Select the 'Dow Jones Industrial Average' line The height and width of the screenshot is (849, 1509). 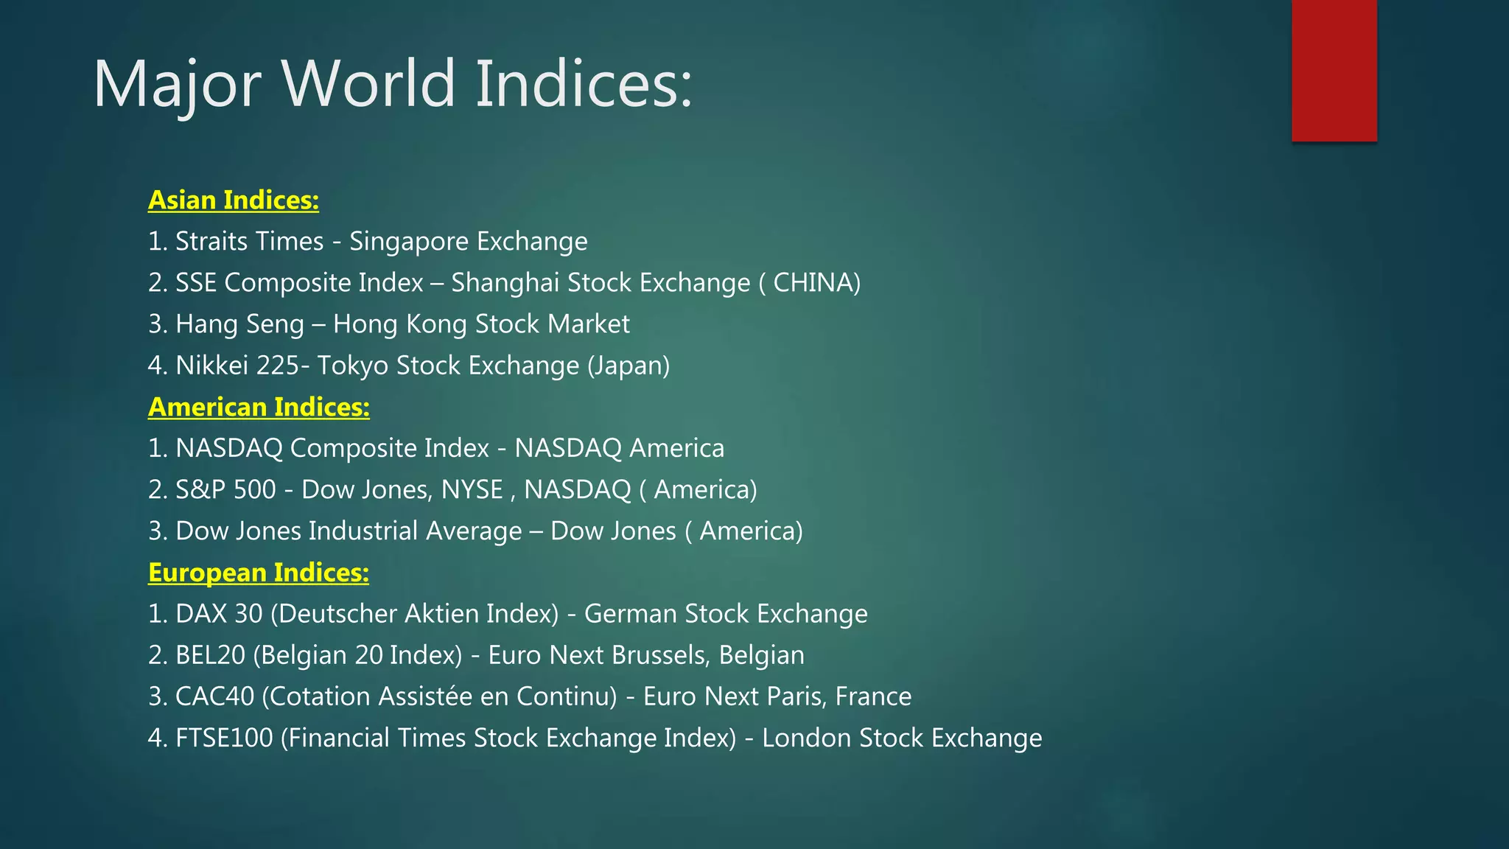pyautogui.click(x=475, y=531)
